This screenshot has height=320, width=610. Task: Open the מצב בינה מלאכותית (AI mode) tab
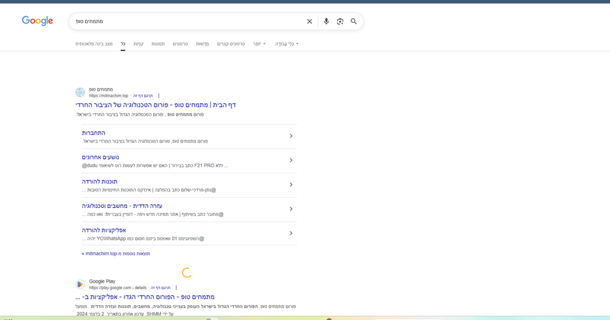[x=94, y=44]
